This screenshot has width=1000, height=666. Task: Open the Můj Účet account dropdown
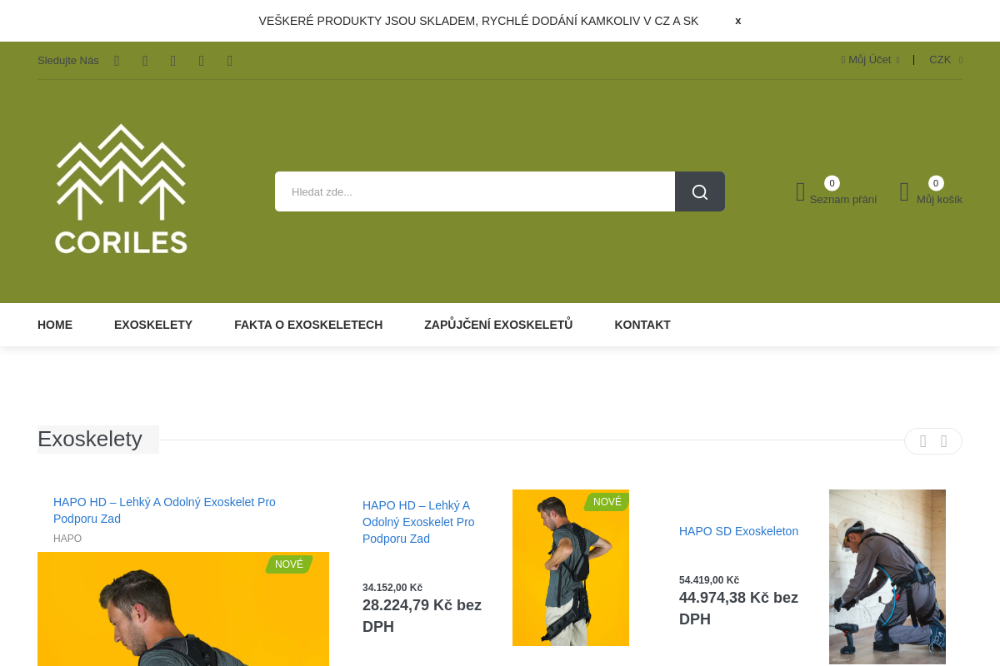tap(870, 60)
